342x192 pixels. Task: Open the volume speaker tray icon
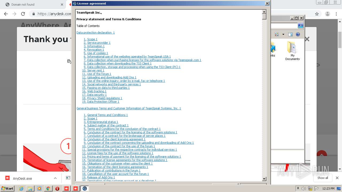(x=304, y=189)
